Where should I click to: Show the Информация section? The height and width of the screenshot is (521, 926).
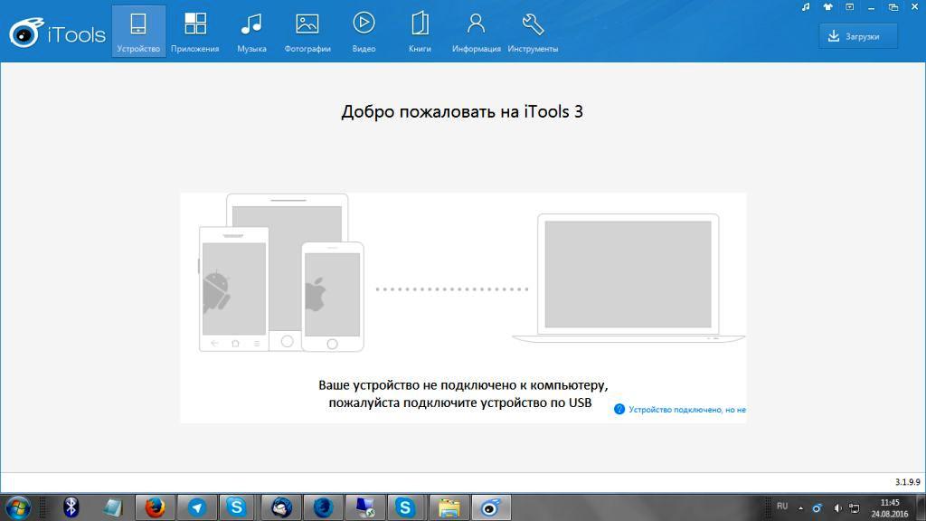(x=476, y=32)
